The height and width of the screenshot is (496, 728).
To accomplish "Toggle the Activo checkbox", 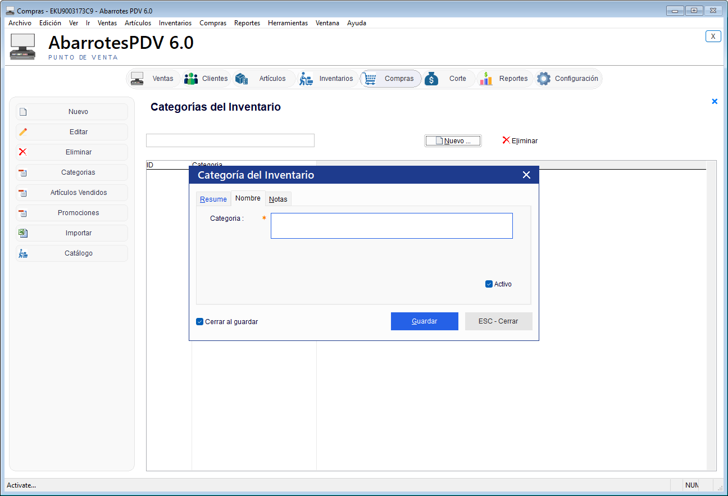I will [489, 284].
